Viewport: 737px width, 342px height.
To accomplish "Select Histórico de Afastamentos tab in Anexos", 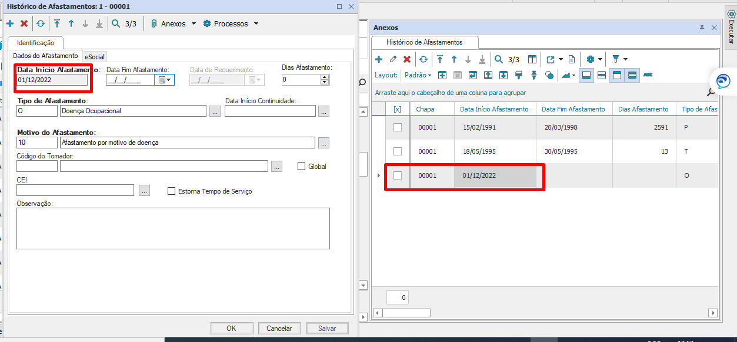I will coord(425,42).
